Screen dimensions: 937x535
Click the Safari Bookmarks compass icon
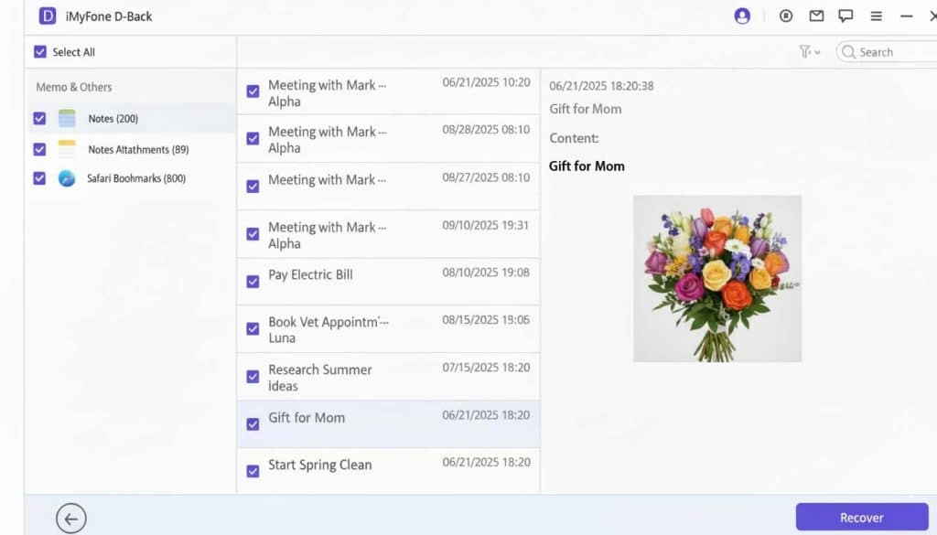[67, 178]
